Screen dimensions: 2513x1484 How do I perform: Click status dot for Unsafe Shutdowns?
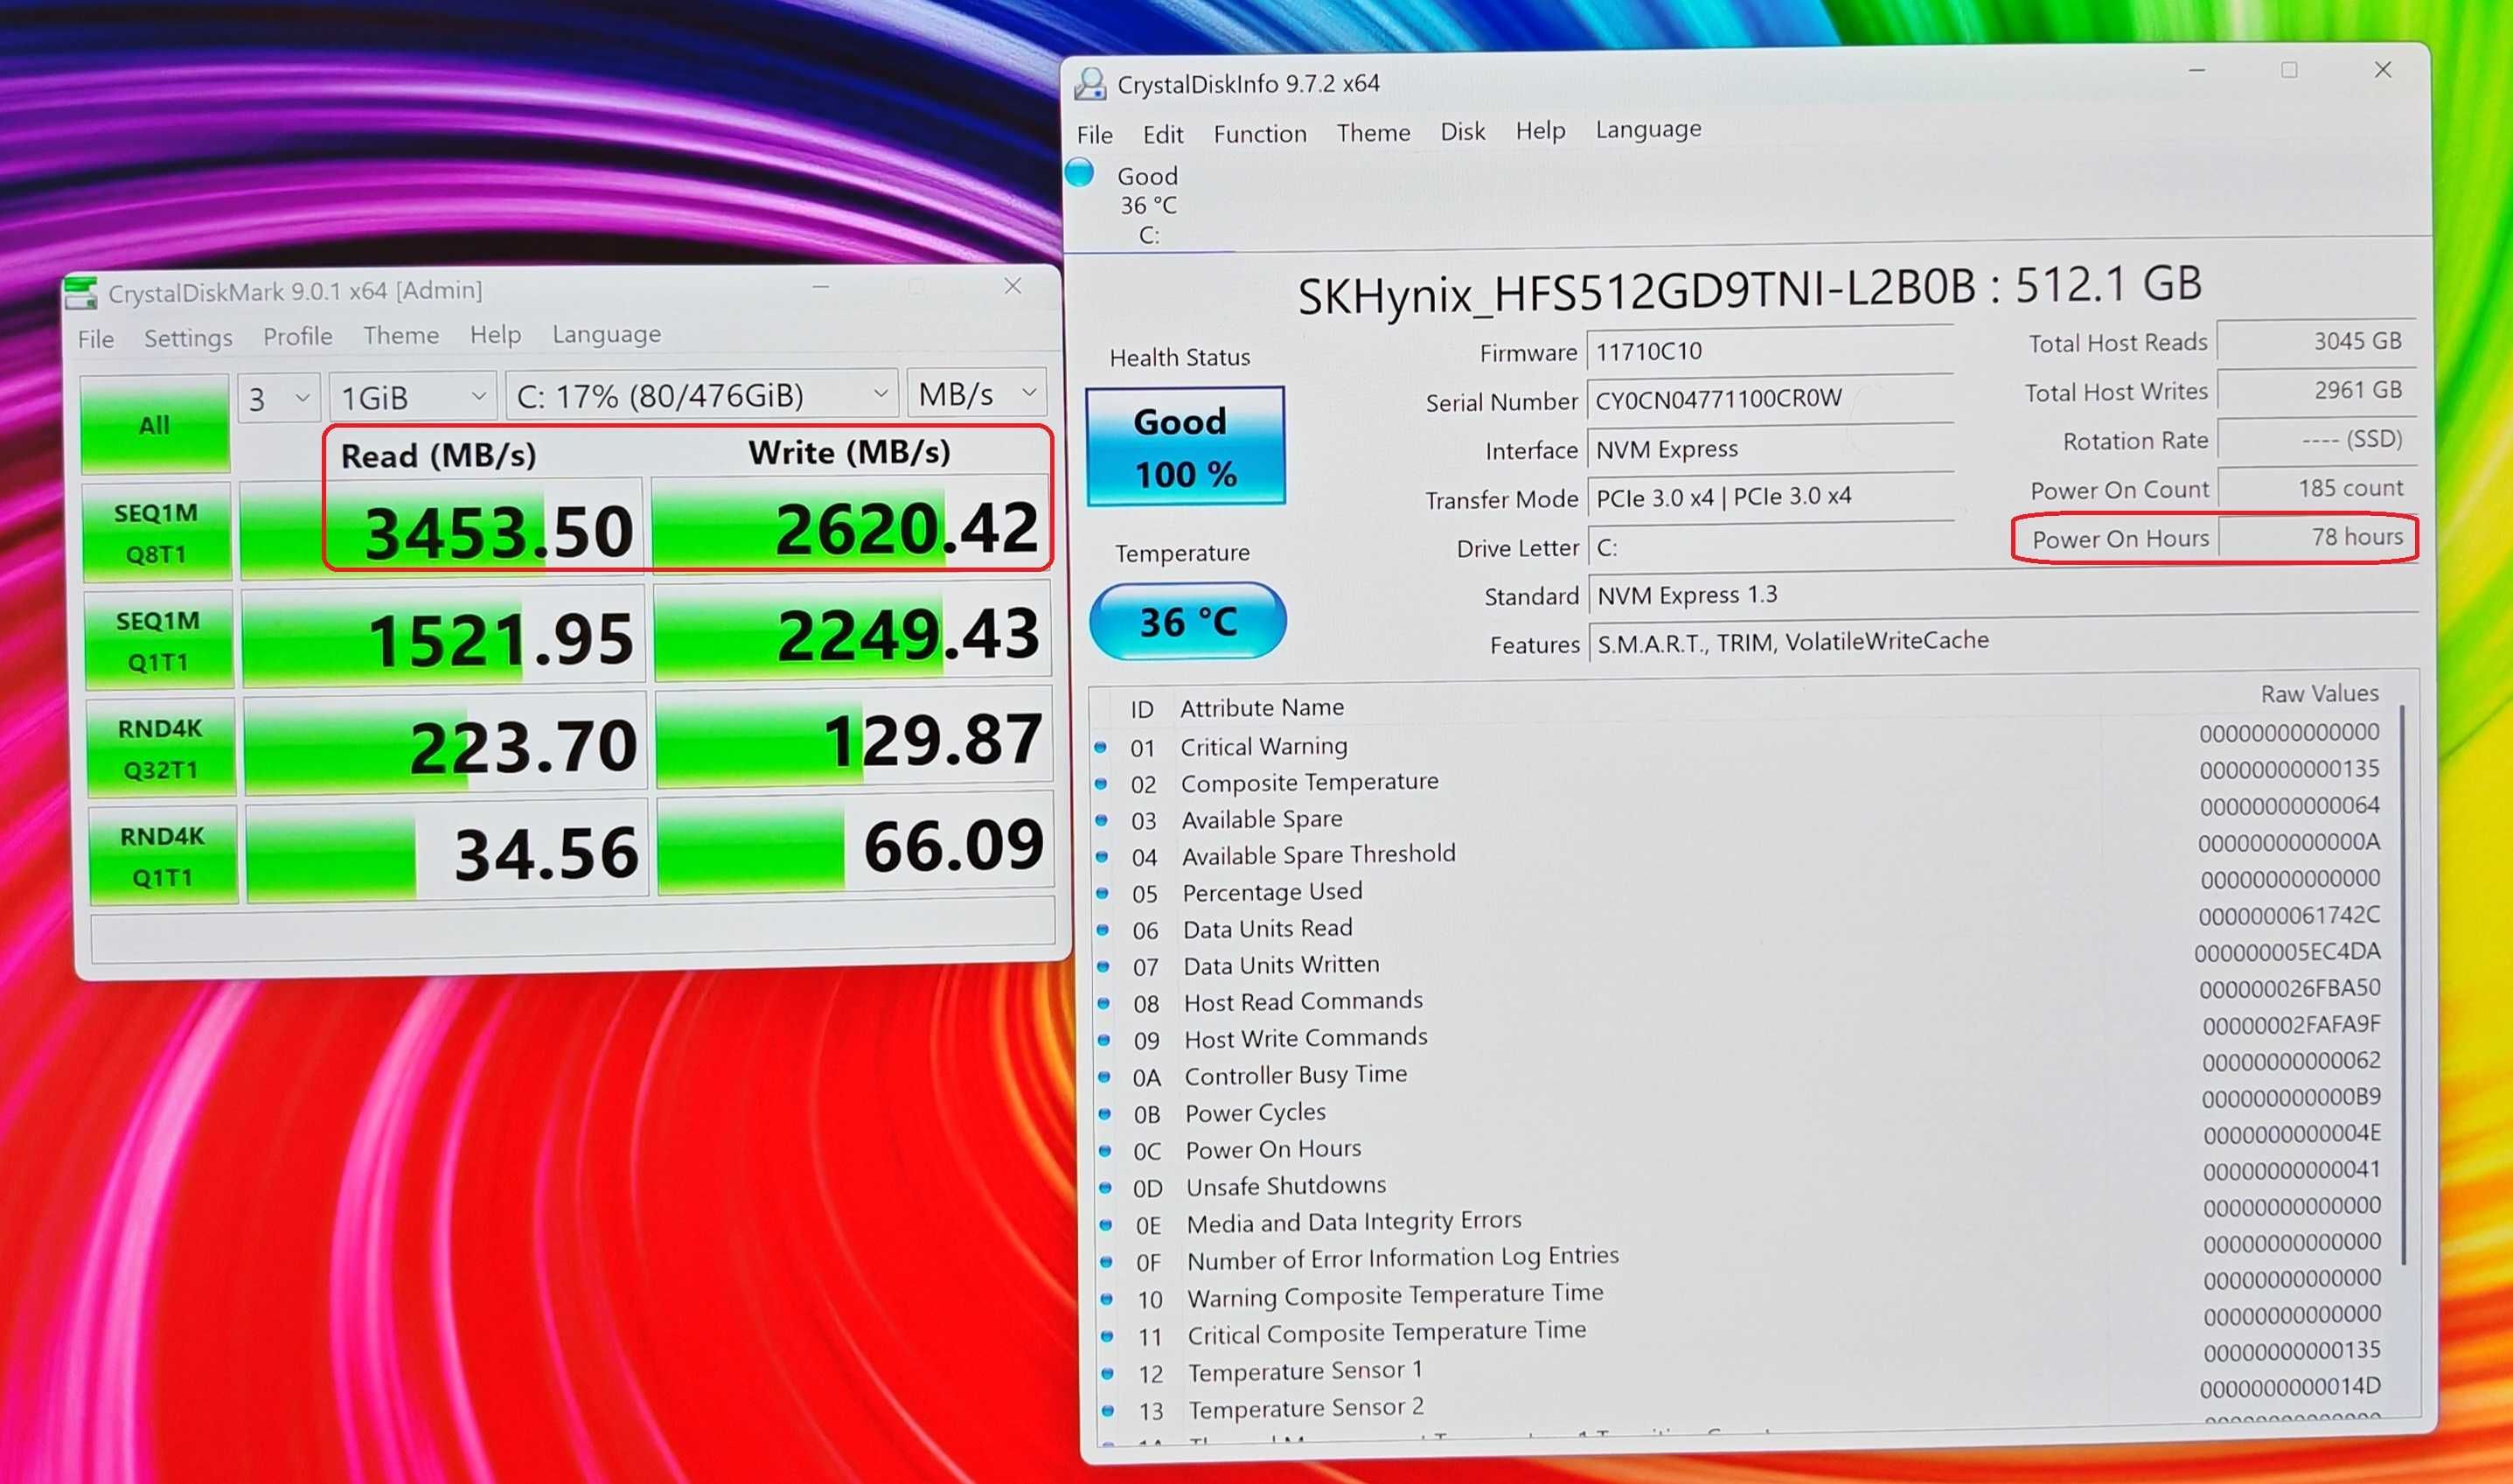(x=1105, y=1188)
